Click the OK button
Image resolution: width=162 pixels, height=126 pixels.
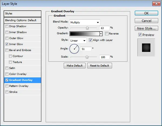point(146,13)
